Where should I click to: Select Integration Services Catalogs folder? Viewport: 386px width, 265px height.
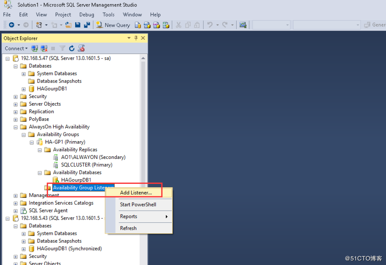(x=61, y=203)
